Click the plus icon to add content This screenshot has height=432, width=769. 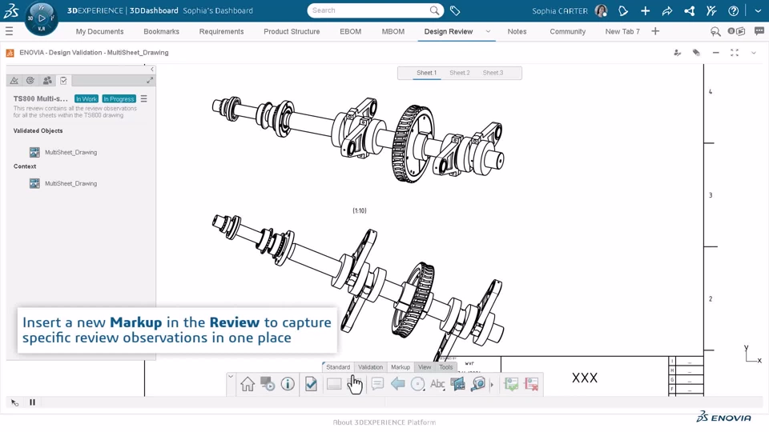point(645,10)
